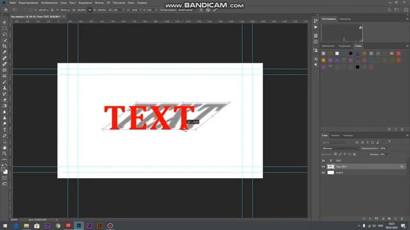Select the Horizontal Type tool

point(4,130)
